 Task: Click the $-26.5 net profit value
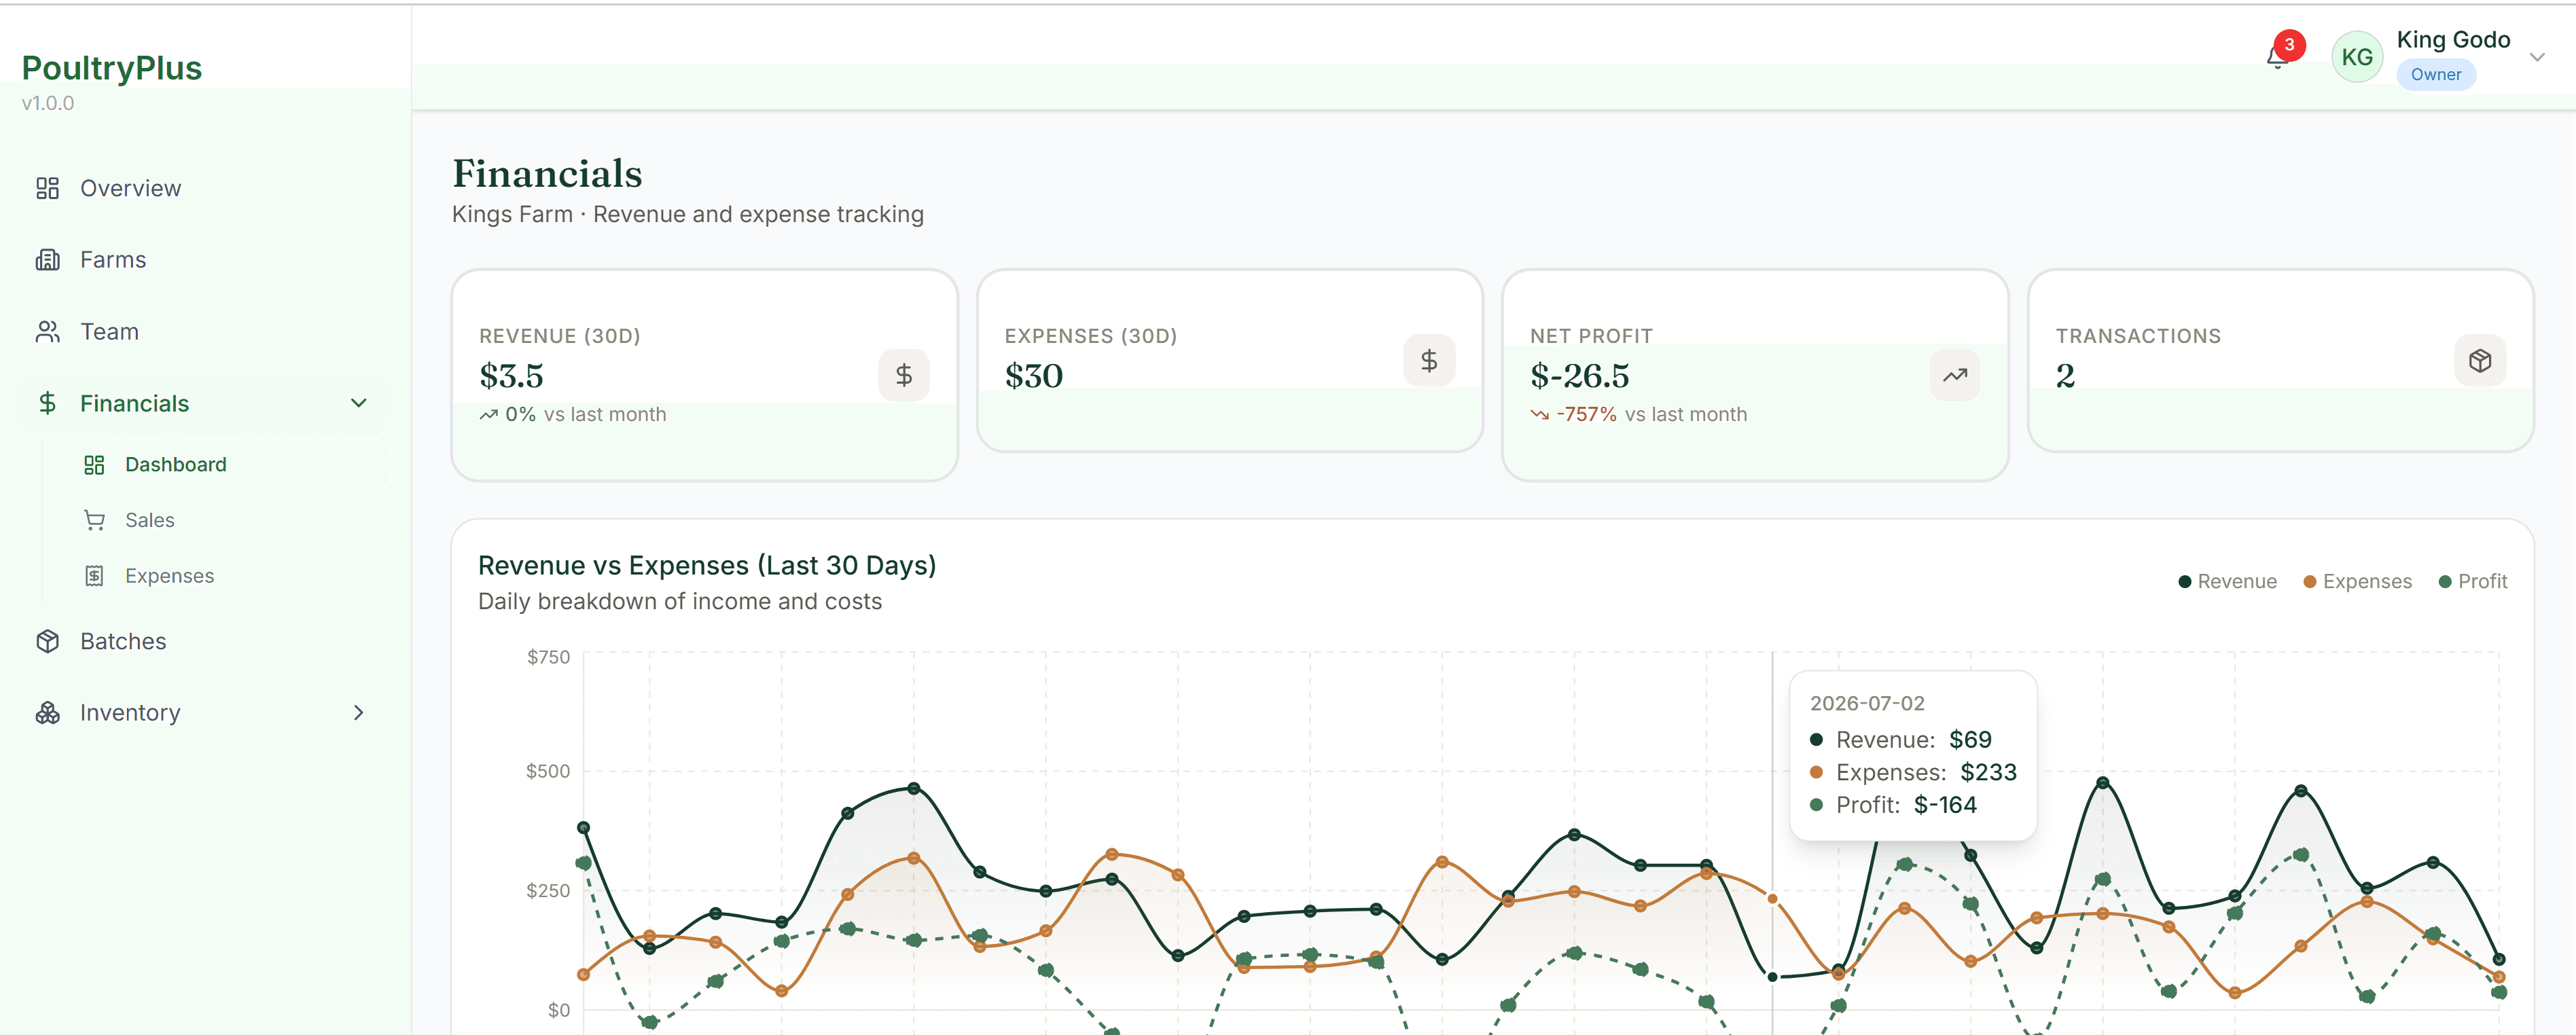1580,376
